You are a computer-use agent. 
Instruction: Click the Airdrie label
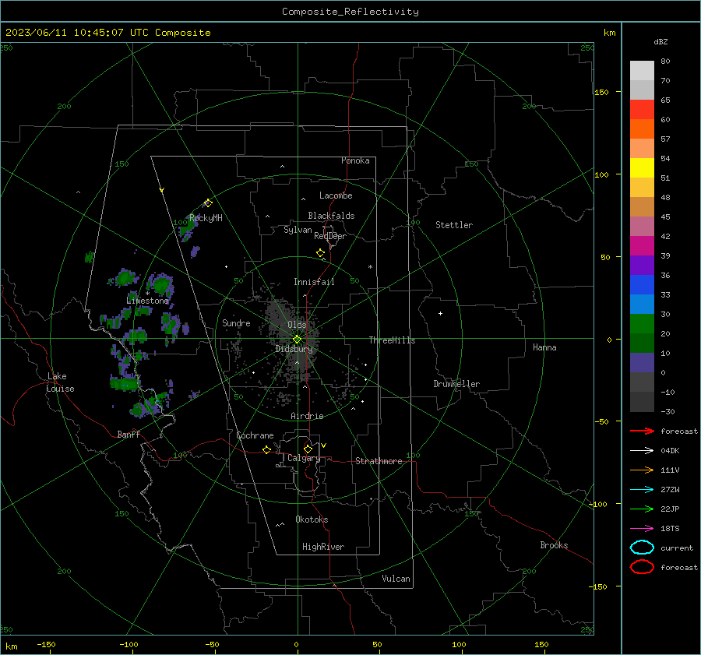point(307,416)
